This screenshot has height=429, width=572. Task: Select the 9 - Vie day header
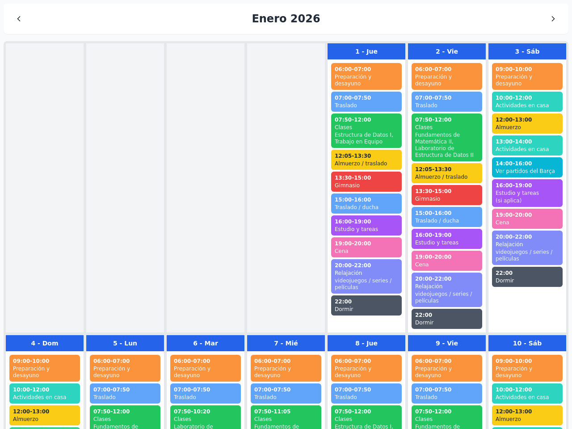(447, 343)
